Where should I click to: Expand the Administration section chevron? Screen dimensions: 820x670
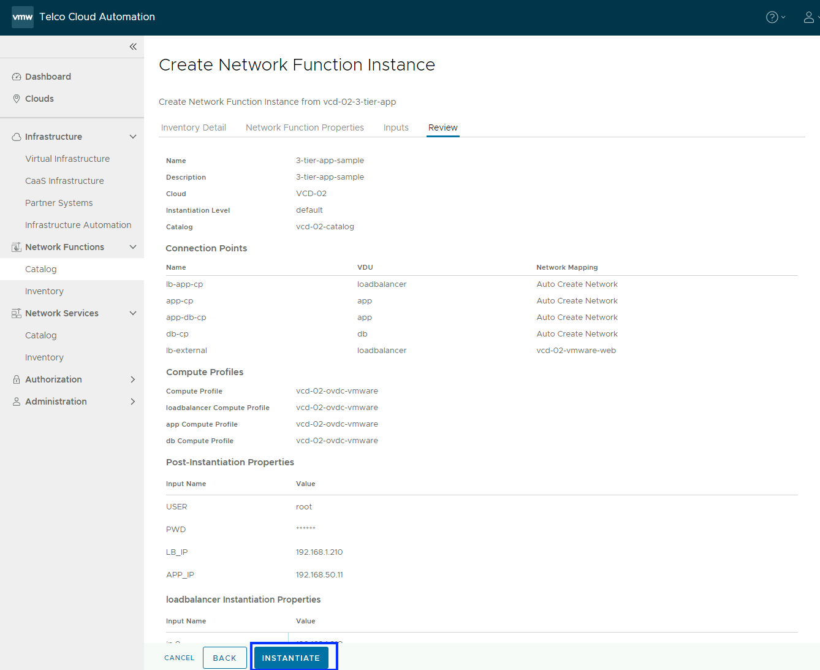tap(133, 402)
